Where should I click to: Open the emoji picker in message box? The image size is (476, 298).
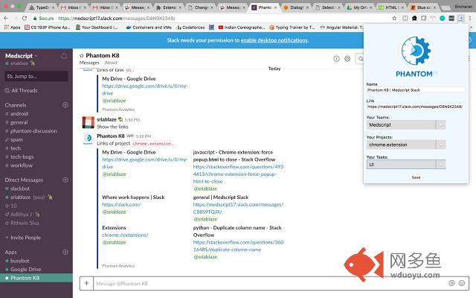pos(462,283)
